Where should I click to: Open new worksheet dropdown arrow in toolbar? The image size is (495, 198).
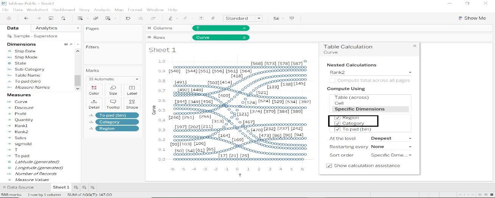tap(87, 18)
